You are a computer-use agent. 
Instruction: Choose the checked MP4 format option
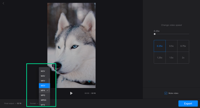[x=44, y=90]
